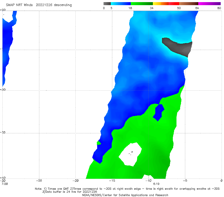This screenshot has height=197, width=224.
Task: Click the colorbar label '50'
Action: click(x=179, y=8)
